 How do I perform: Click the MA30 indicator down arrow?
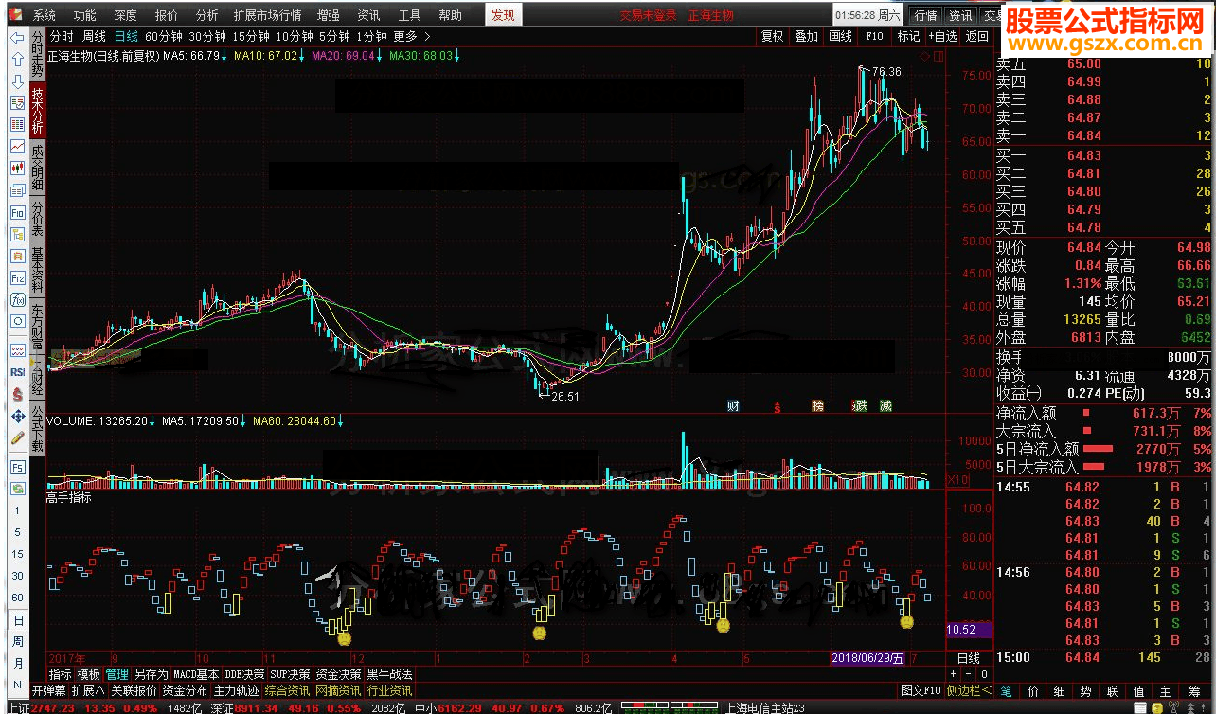click(457, 56)
